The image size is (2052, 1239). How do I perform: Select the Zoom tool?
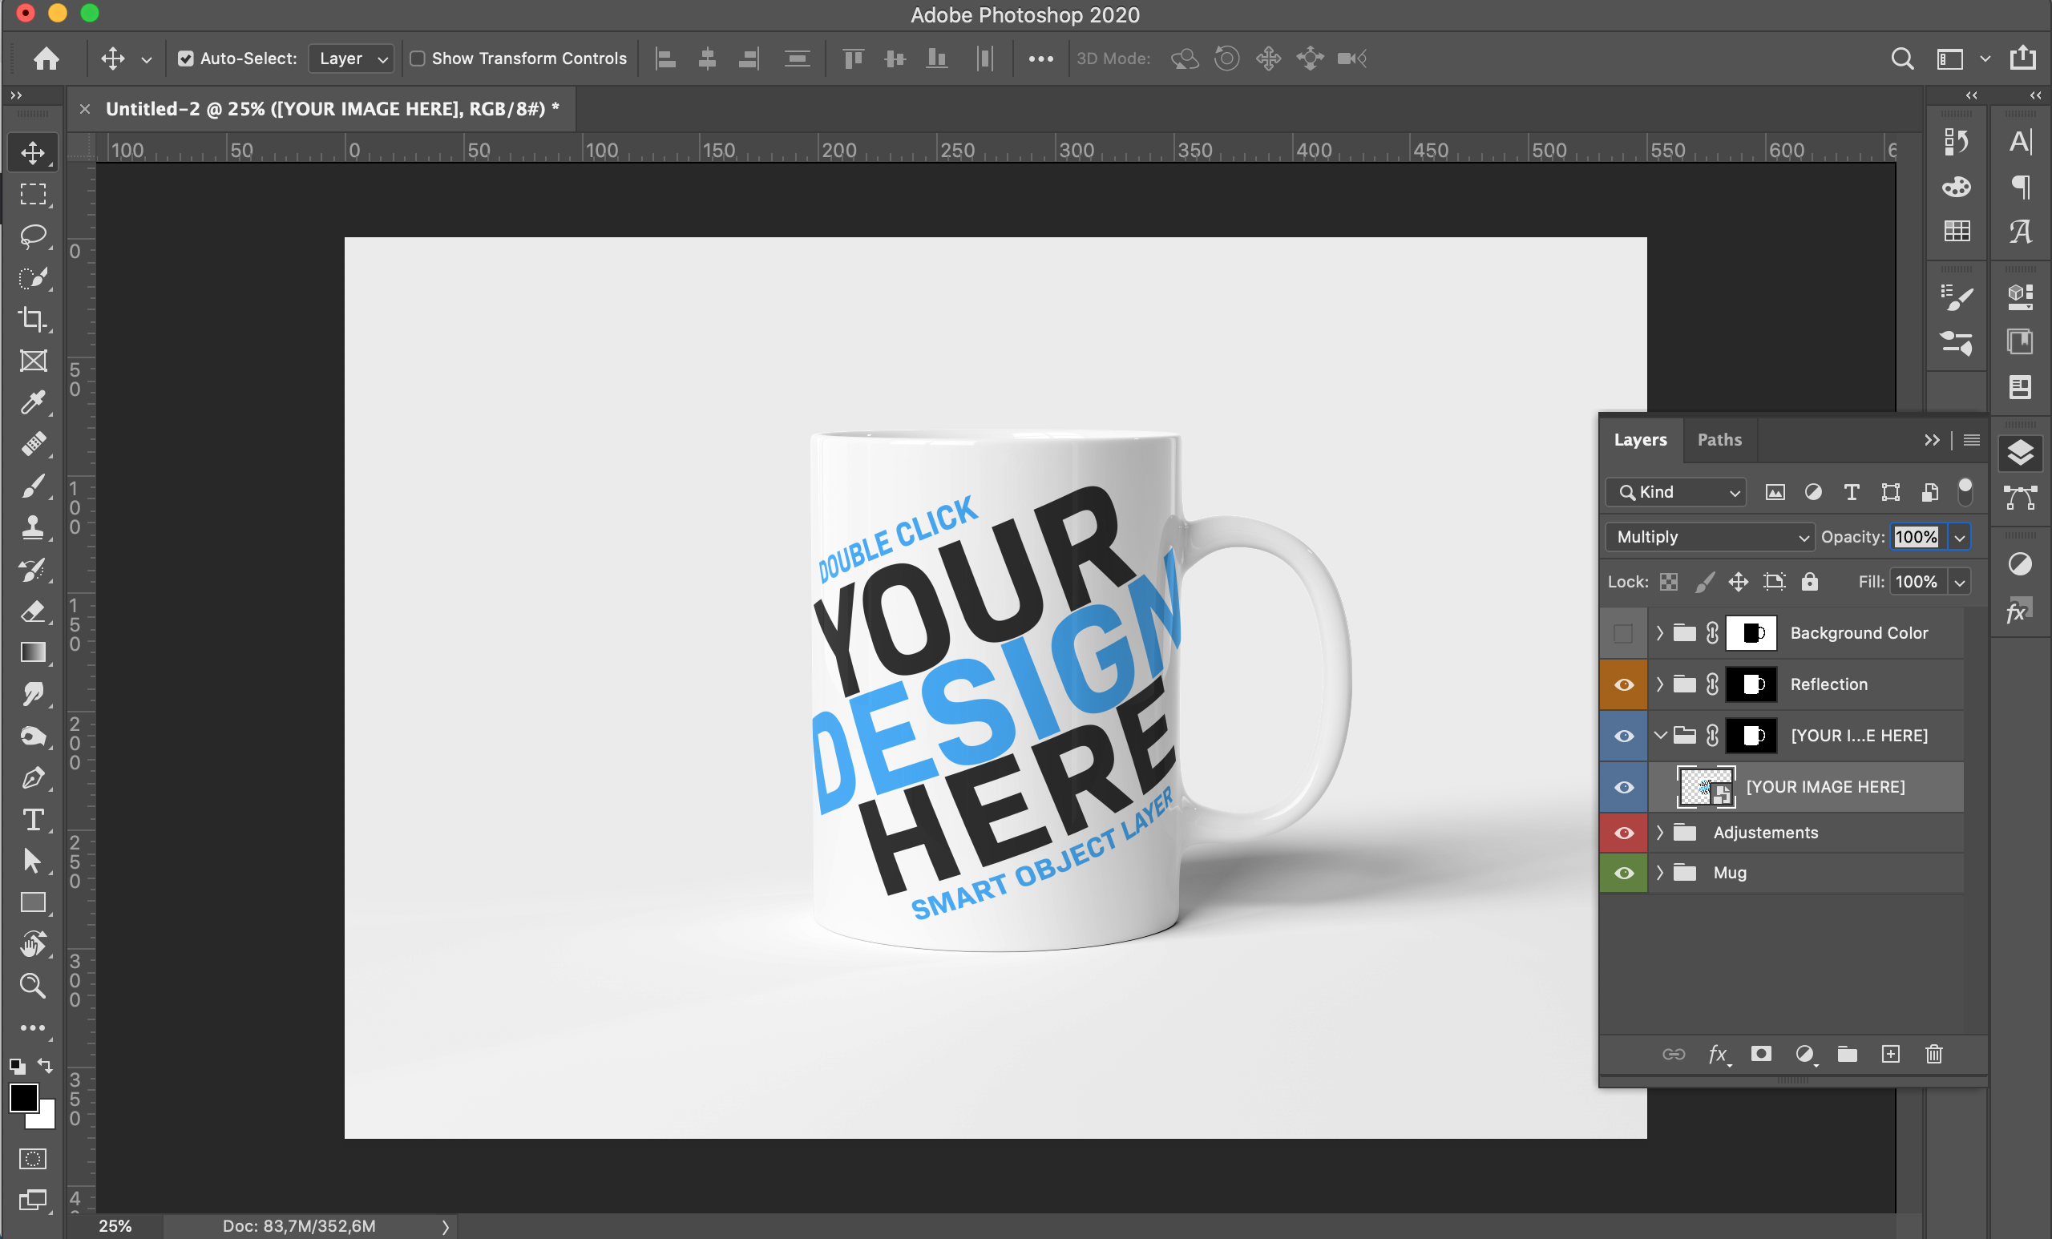[32, 985]
